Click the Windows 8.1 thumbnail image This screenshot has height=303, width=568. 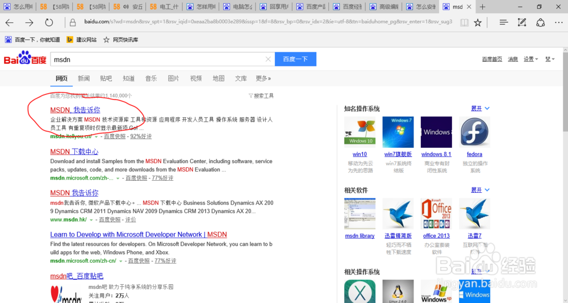pyautogui.click(x=436, y=132)
